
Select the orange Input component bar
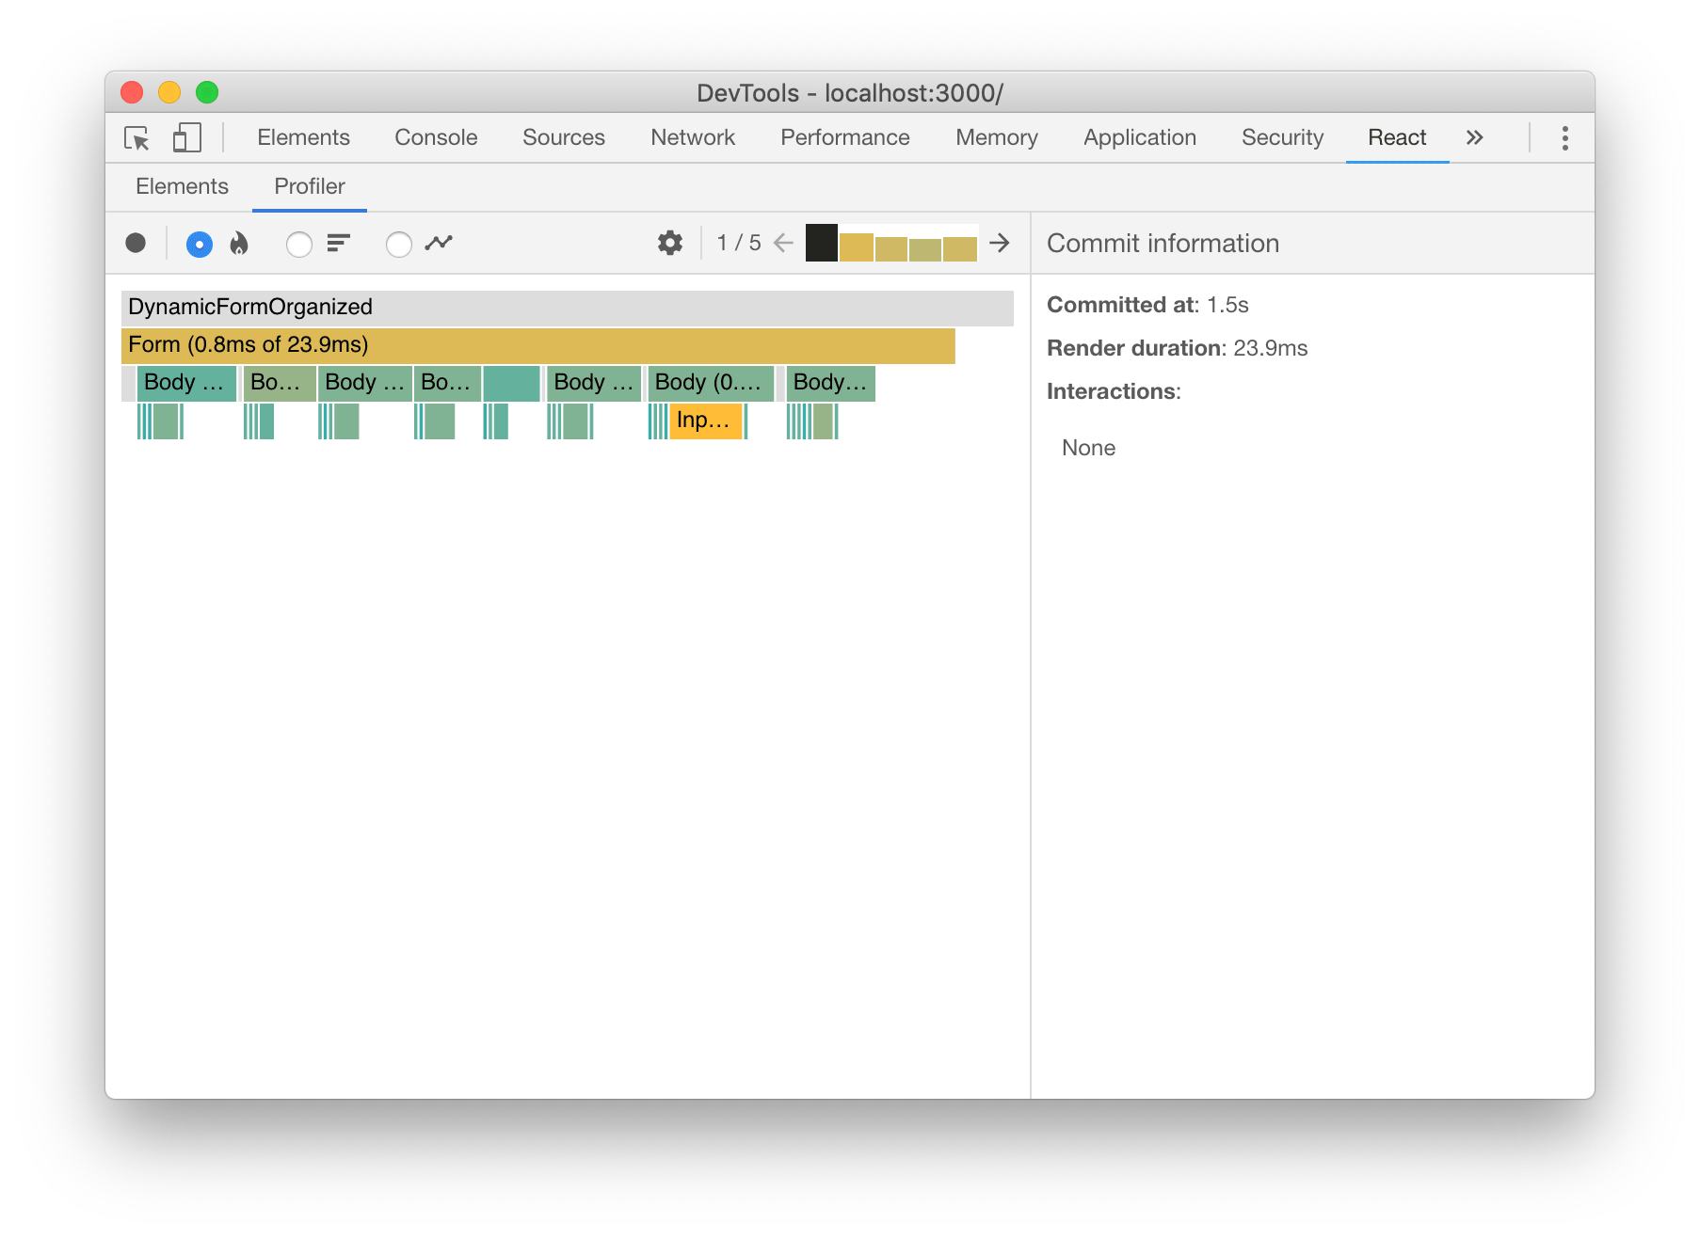tap(704, 421)
